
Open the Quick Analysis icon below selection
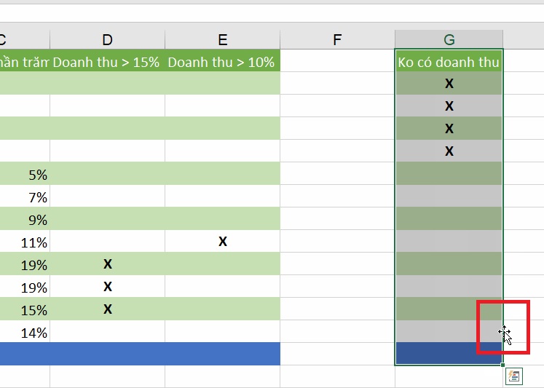[x=514, y=376]
